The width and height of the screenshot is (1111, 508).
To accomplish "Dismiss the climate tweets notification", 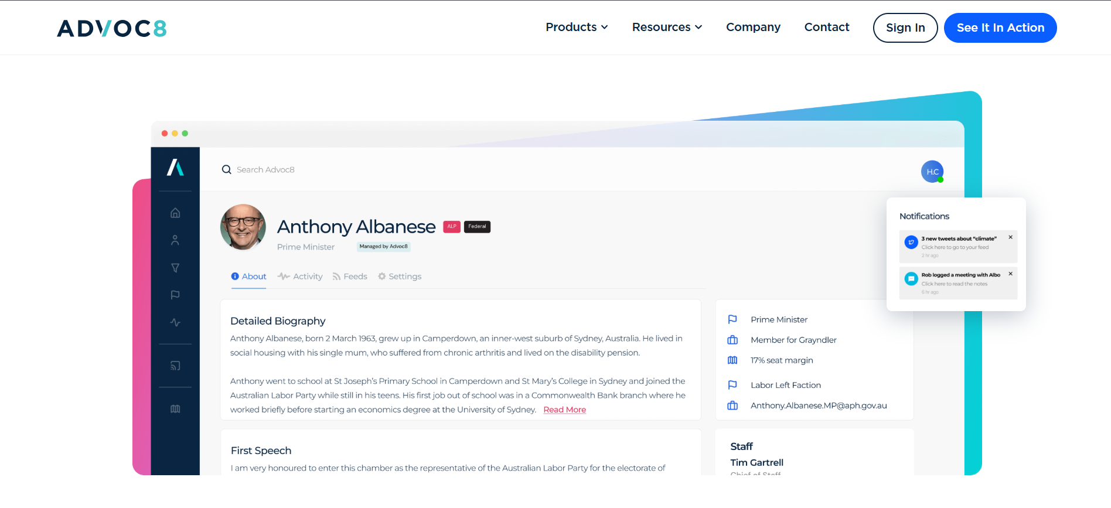I will coord(1010,237).
